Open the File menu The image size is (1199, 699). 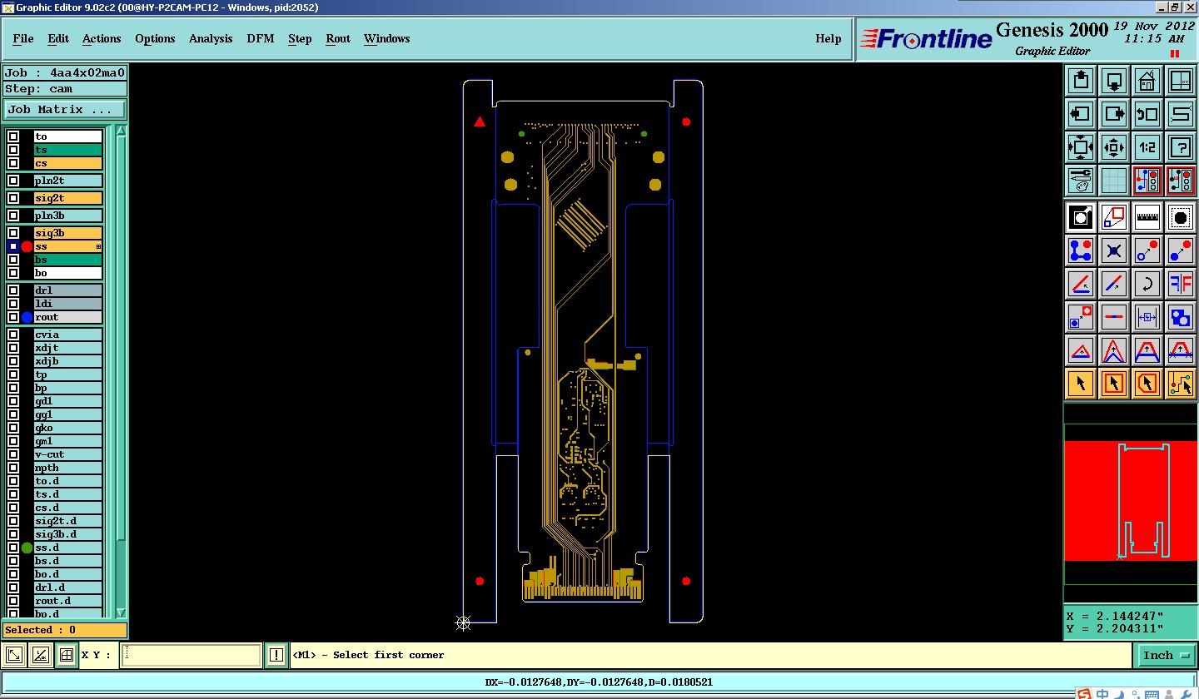tap(23, 38)
